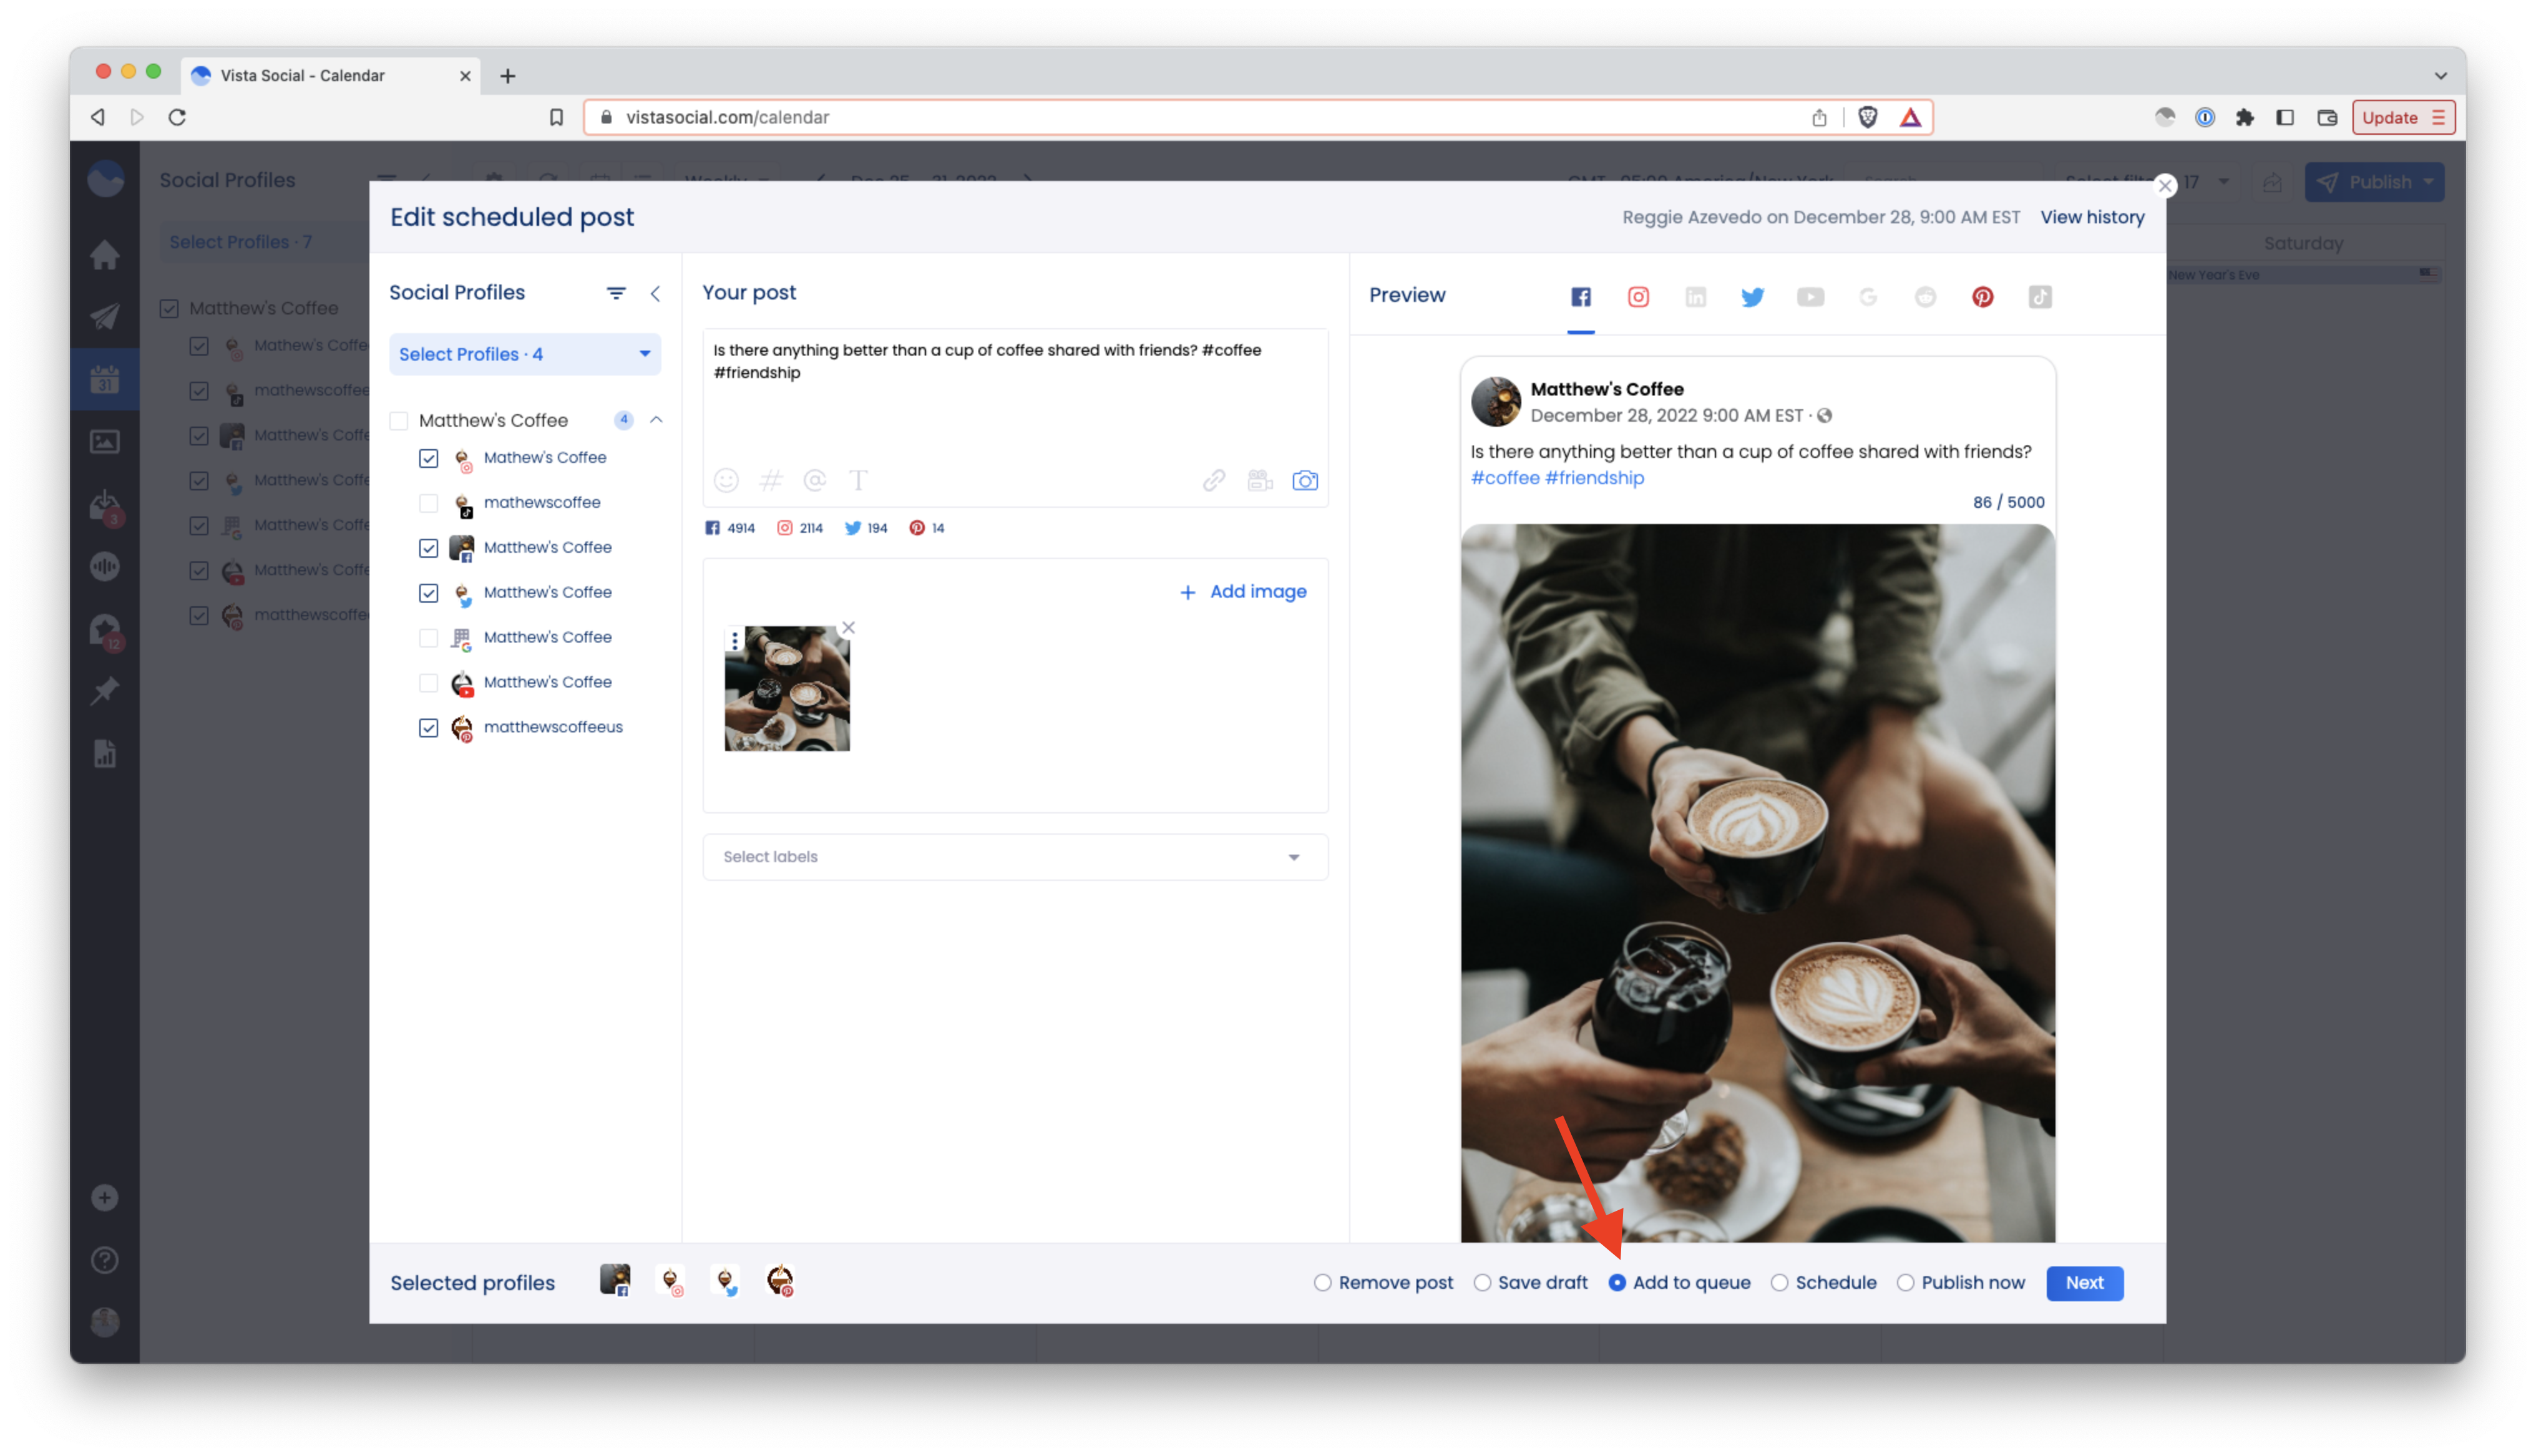Close the Edit scheduled post dialog
The width and height of the screenshot is (2536, 1456).
point(2164,185)
